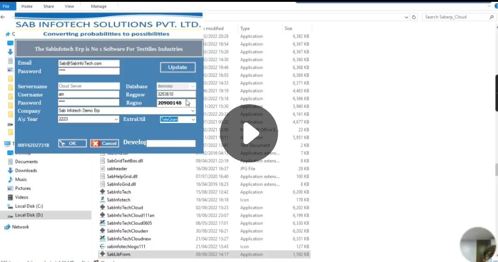The width and height of the screenshot is (498, 262).
Task: Open the A\c Year dropdown
Action: pos(116,119)
